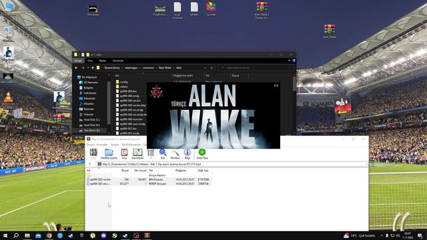Viewport: 427px width, 240px height.
Task: Click Virüs Tara scan icon in WinRAR
Action: 201,154
